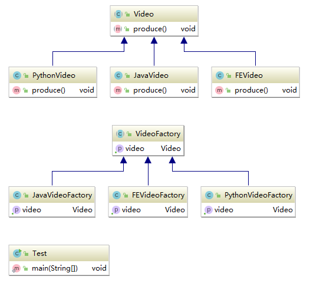The height and width of the screenshot is (283, 310).
Task: Click the FEVideoFactory class icon
Action: pos(117,195)
